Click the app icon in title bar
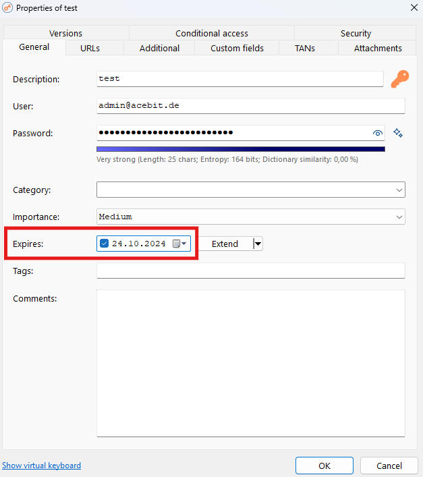Viewport: 423px width, 477px height. [x=7, y=7]
